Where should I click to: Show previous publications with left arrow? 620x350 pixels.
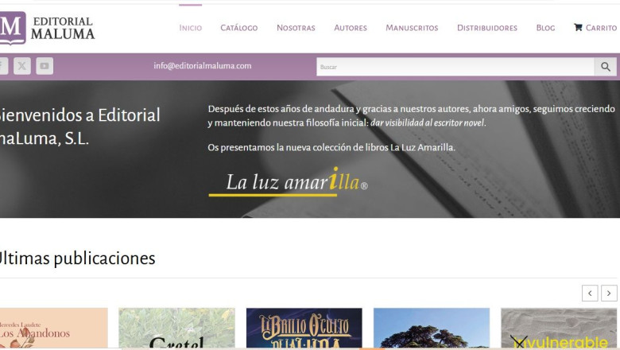(590, 293)
